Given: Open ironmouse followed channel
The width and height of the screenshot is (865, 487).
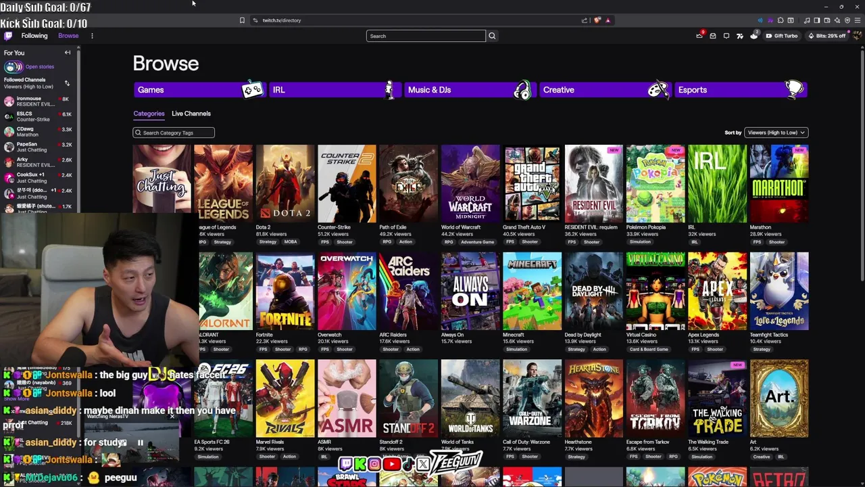Looking at the screenshot, I should tap(39, 101).
